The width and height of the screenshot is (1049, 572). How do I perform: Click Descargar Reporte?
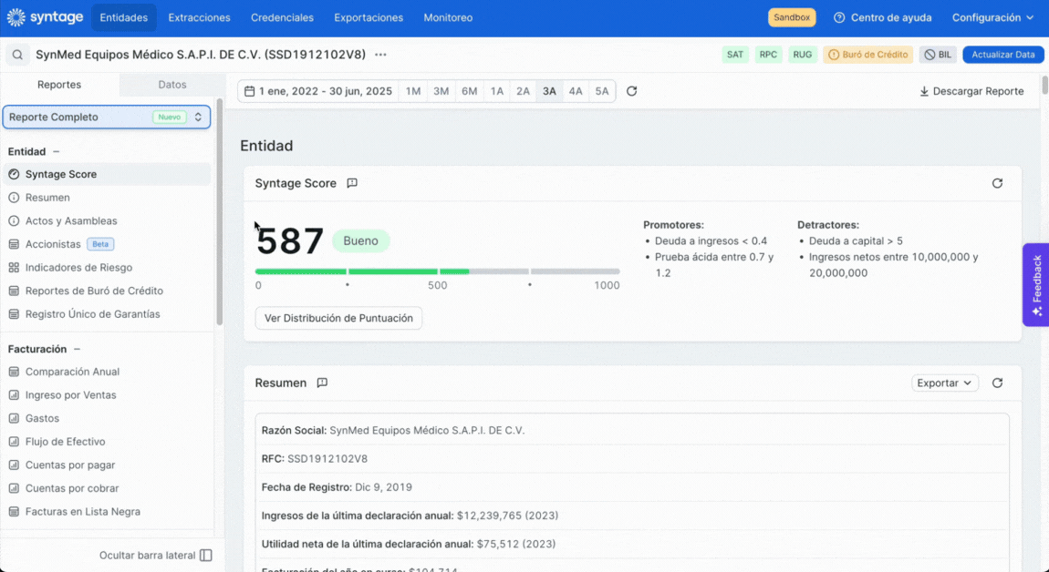(971, 91)
